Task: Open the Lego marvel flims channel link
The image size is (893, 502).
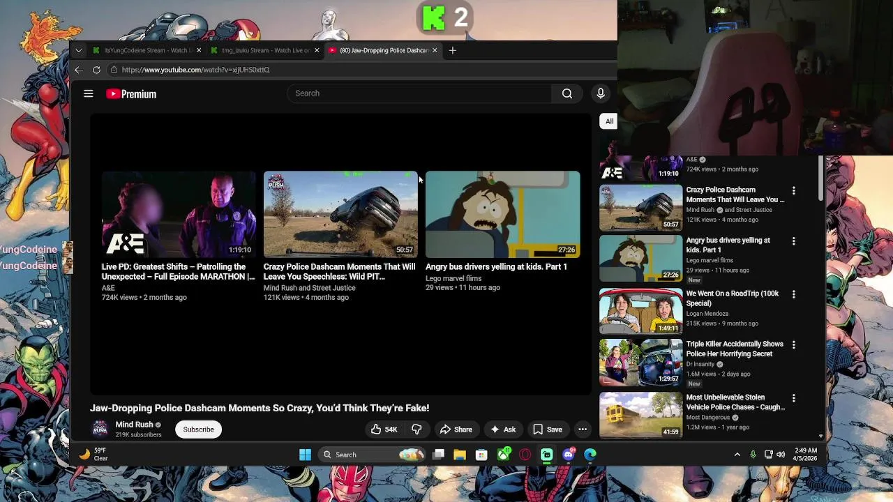Action: [453, 278]
